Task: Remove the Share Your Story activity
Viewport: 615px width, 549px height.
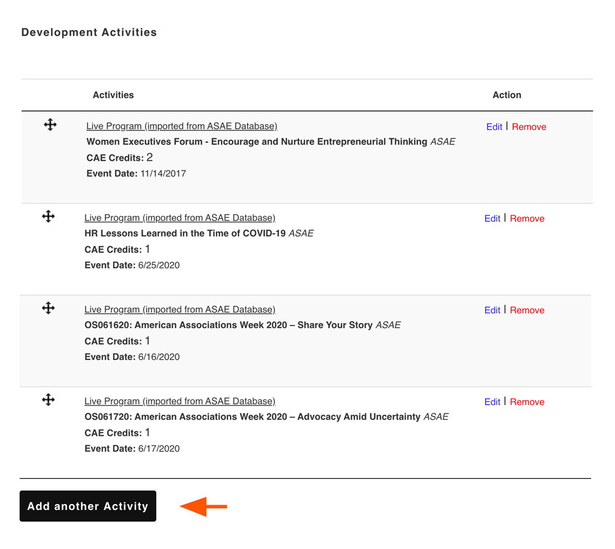Action: (527, 310)
